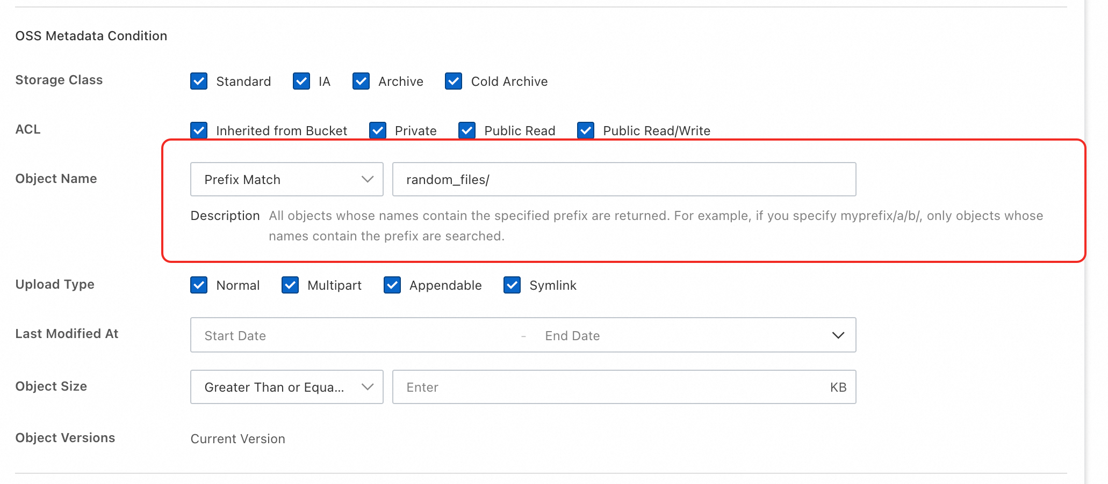The width and height of the screenshot is (1108, 484).
Task: Disable the Public Read/Write checkbox
Action: [x=586, y=130]
